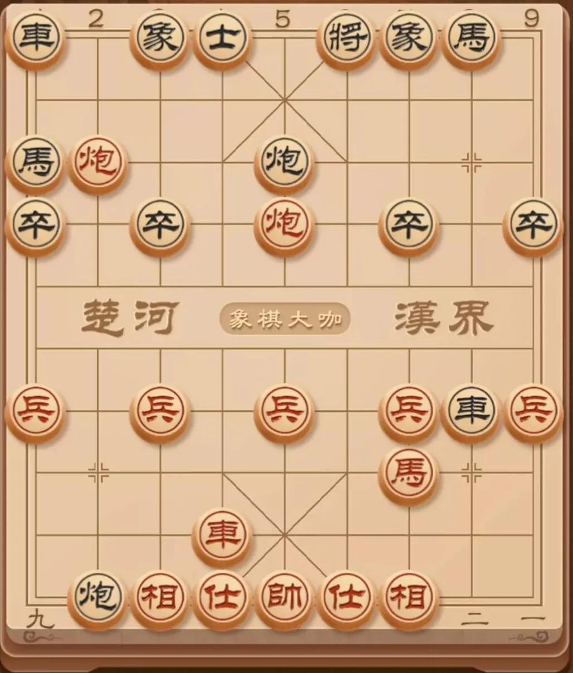This screenshot has height=673, width=573.
Task: Select the black 將 general piece
Action: (346, 40)
